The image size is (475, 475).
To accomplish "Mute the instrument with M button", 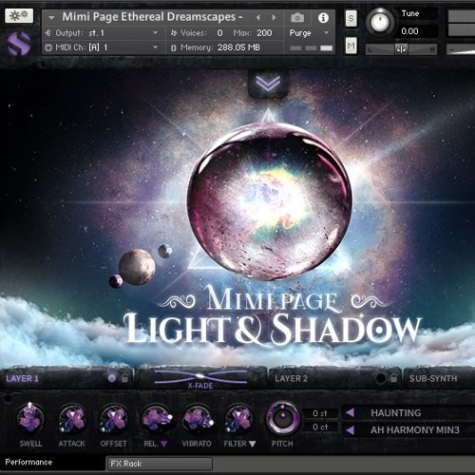I will pyautogui.click(x=351, y=46).
